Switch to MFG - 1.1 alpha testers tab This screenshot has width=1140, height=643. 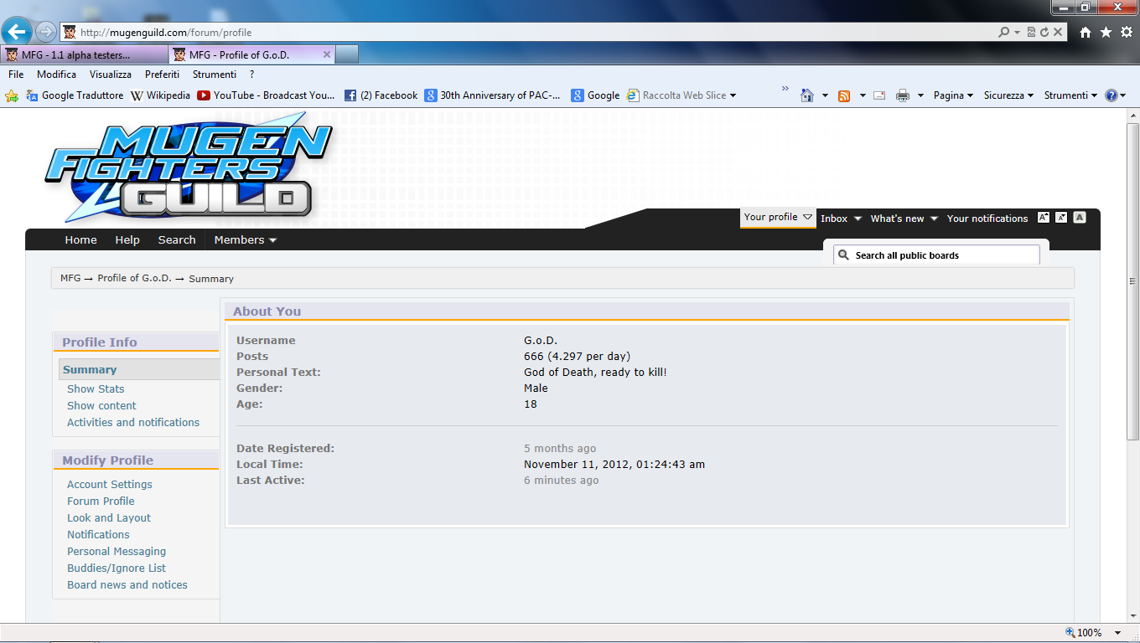(82, 55)
